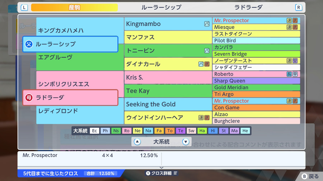This screenshot has height=181, width=323.
Task: Click the Roberto 長 factor icon
Action: (289, 74)
